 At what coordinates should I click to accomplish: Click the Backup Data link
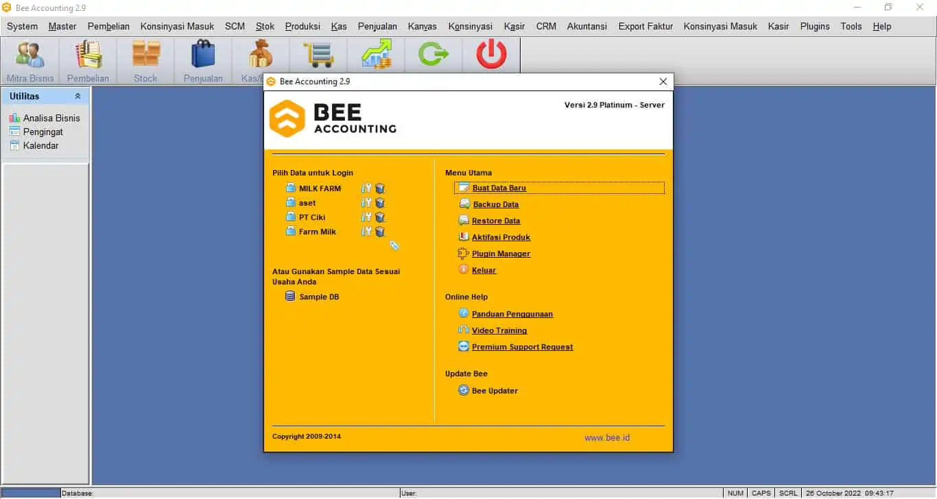tap(496, 204)
